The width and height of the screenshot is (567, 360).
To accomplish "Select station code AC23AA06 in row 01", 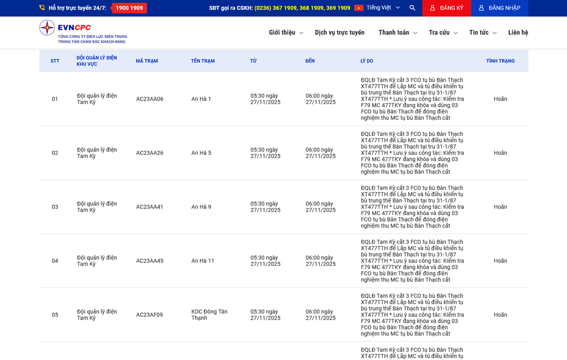I will click(150, 99).
